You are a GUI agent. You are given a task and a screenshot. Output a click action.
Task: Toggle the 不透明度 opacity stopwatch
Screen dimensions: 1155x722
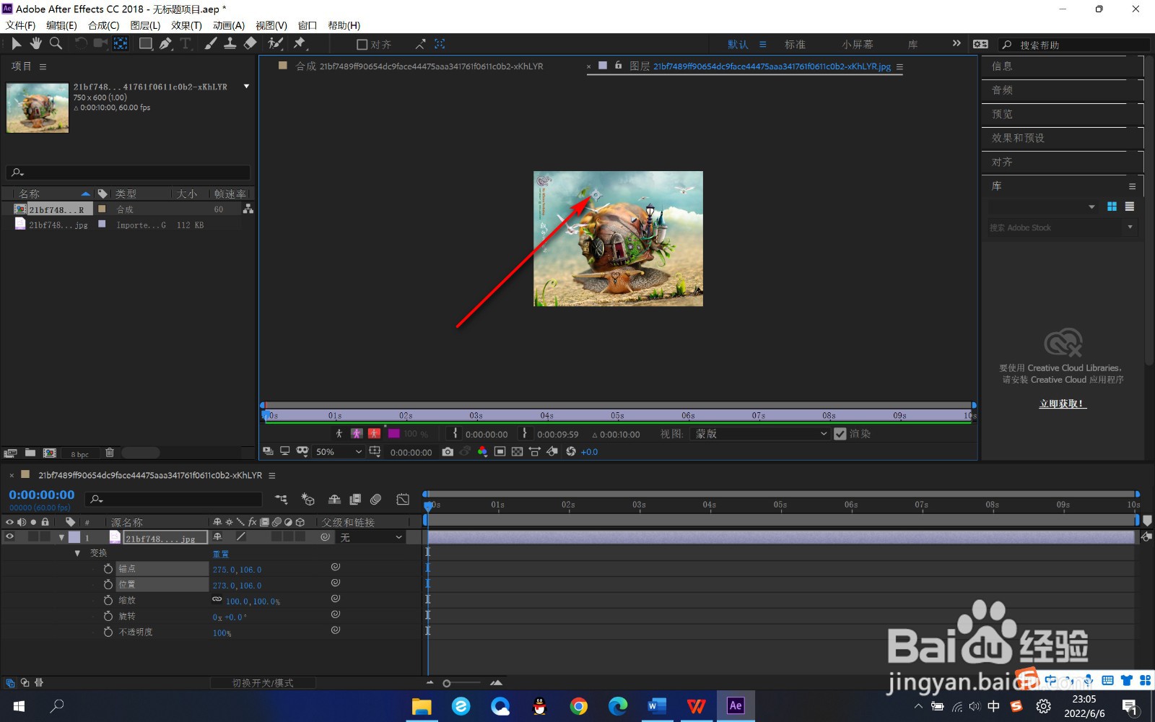tap(108, 632)
